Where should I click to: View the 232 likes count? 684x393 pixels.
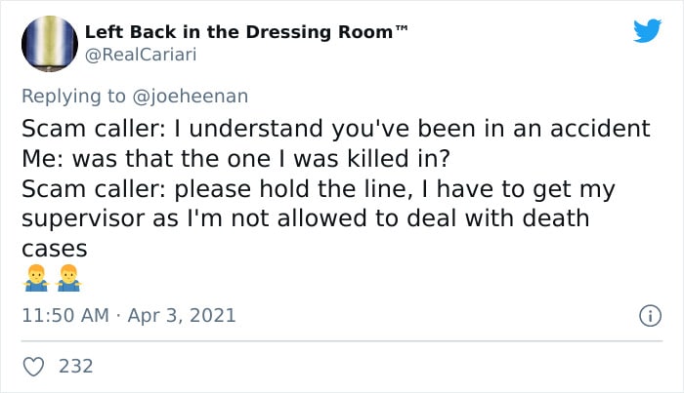[x=76, y=367]
